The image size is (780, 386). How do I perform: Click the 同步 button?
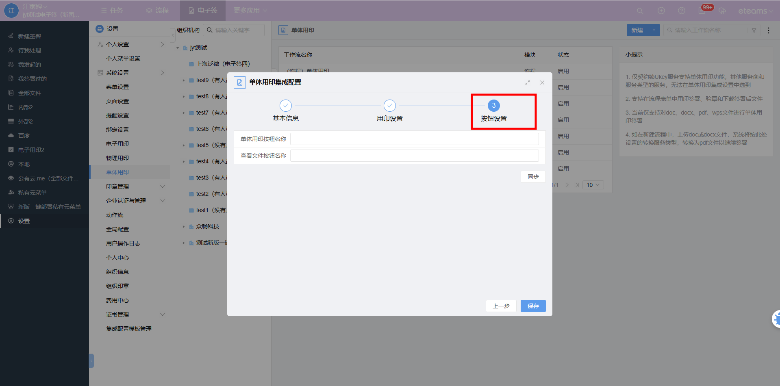(x=533, y=177)
